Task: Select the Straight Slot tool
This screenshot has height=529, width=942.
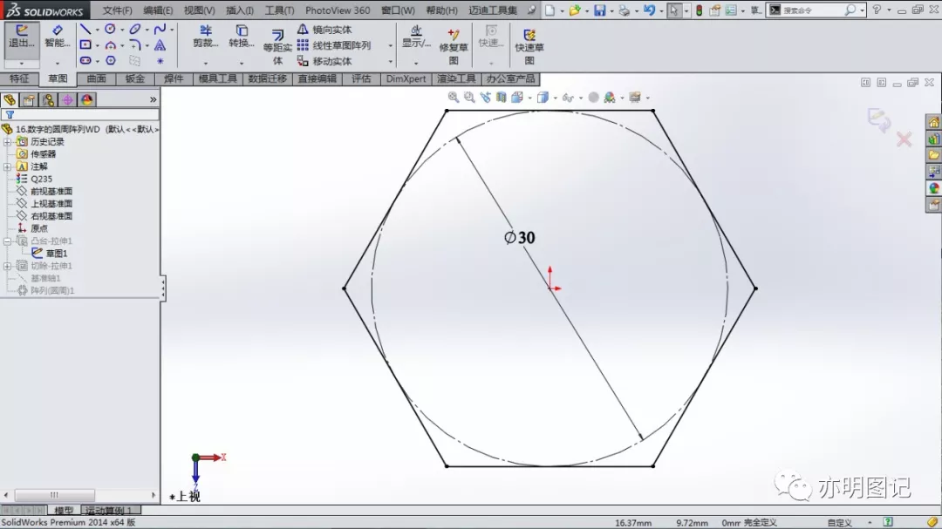Action: [85, 61]
